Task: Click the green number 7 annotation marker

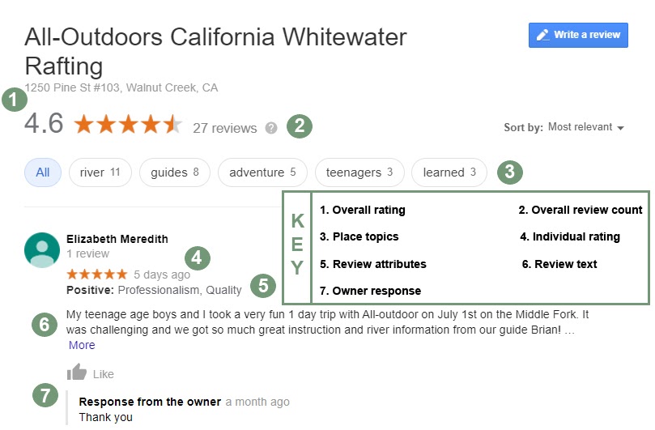Action: click(45, 395)
